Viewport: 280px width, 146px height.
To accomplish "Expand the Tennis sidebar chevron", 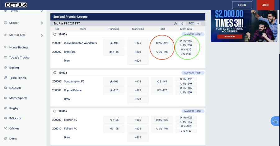I will pyautogui.click(x=42, y=11).
